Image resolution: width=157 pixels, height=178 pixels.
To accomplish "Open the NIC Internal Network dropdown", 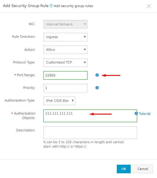I will (65, 24).
